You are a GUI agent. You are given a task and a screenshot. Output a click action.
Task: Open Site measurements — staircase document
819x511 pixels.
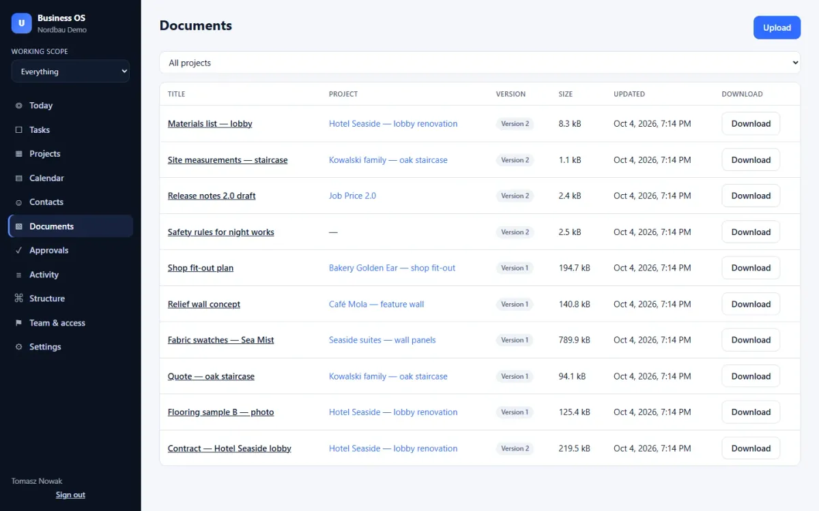(228, 160)
